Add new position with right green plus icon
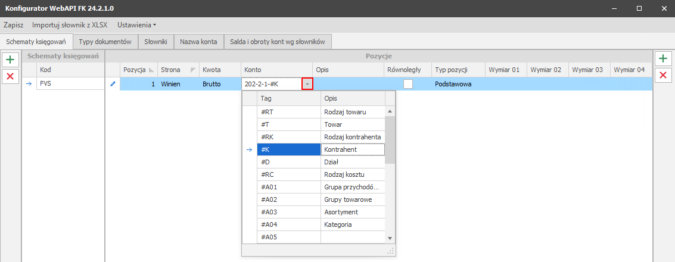The width and height of the screenshot is (675, 262). coord(663,58)
